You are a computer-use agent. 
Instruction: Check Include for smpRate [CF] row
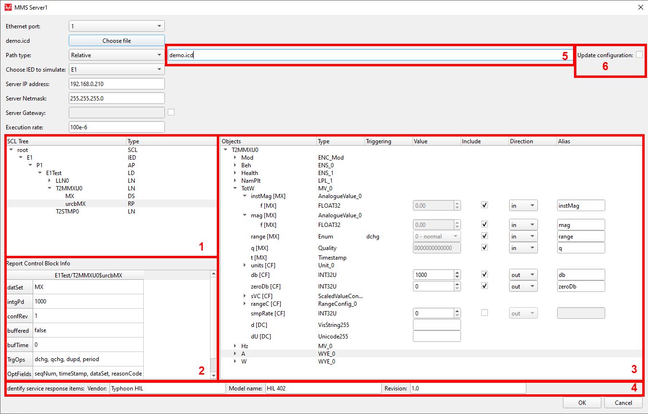coord(485,313)
